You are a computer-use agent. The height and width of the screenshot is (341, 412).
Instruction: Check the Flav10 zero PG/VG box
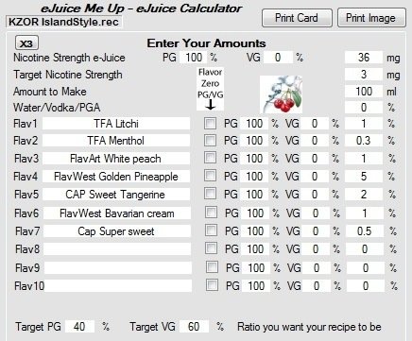click(x=212, y=285)
